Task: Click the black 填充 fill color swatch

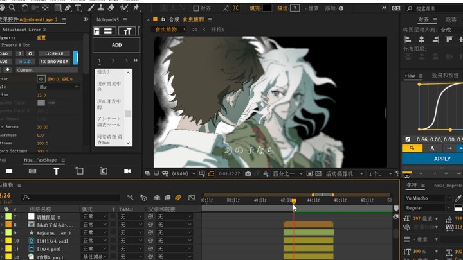Action: pos(267,8)
